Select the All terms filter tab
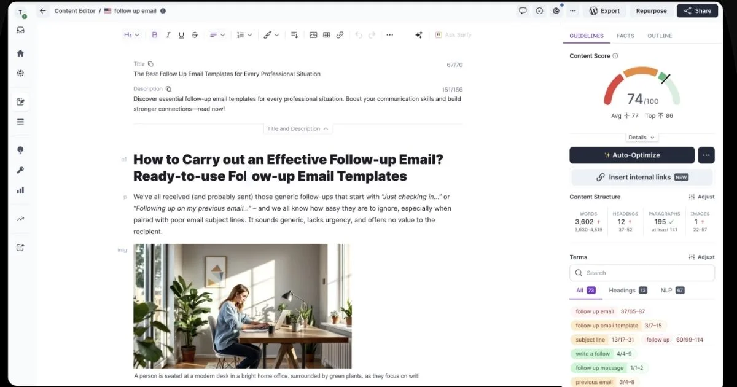The width and height of the screenshot is (737, 387). click(585, 291)
